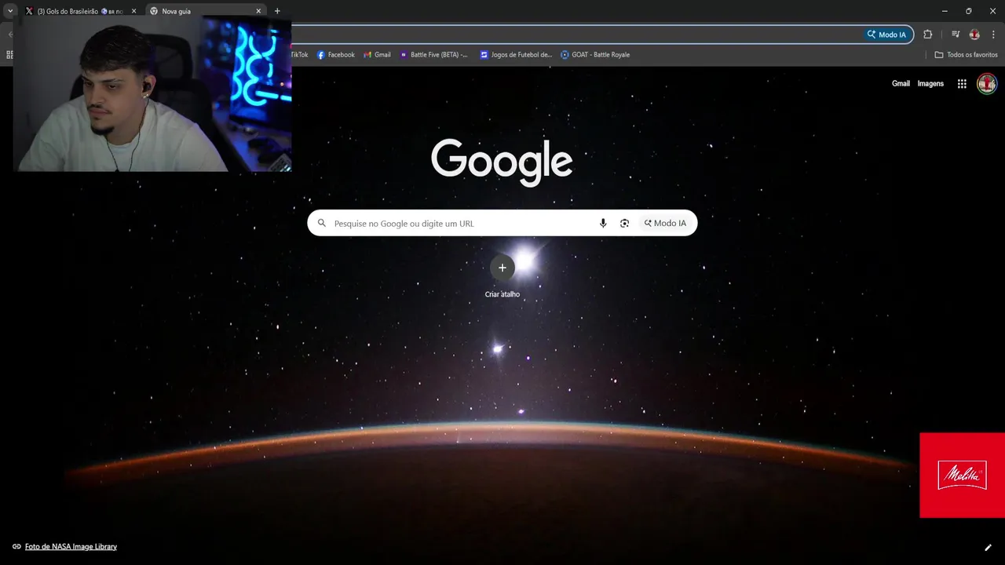1005x565 pixels.
Task: Close the Nova guia tab
Action: tap(258, 11)
